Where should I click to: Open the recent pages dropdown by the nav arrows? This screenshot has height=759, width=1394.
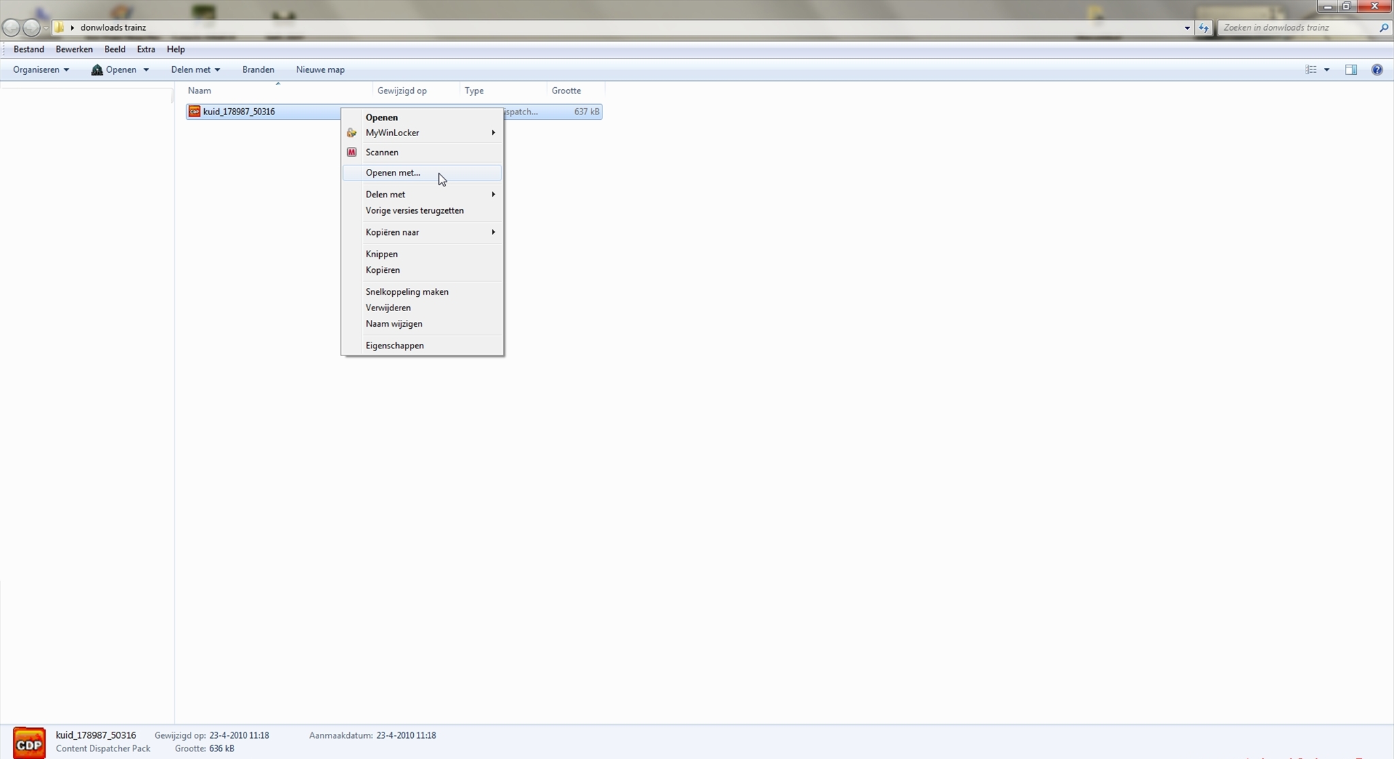[46, 28]
